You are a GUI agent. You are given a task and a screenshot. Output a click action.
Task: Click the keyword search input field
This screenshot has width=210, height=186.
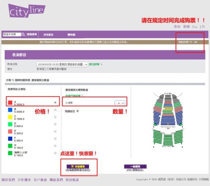click(x=12, y=34)
